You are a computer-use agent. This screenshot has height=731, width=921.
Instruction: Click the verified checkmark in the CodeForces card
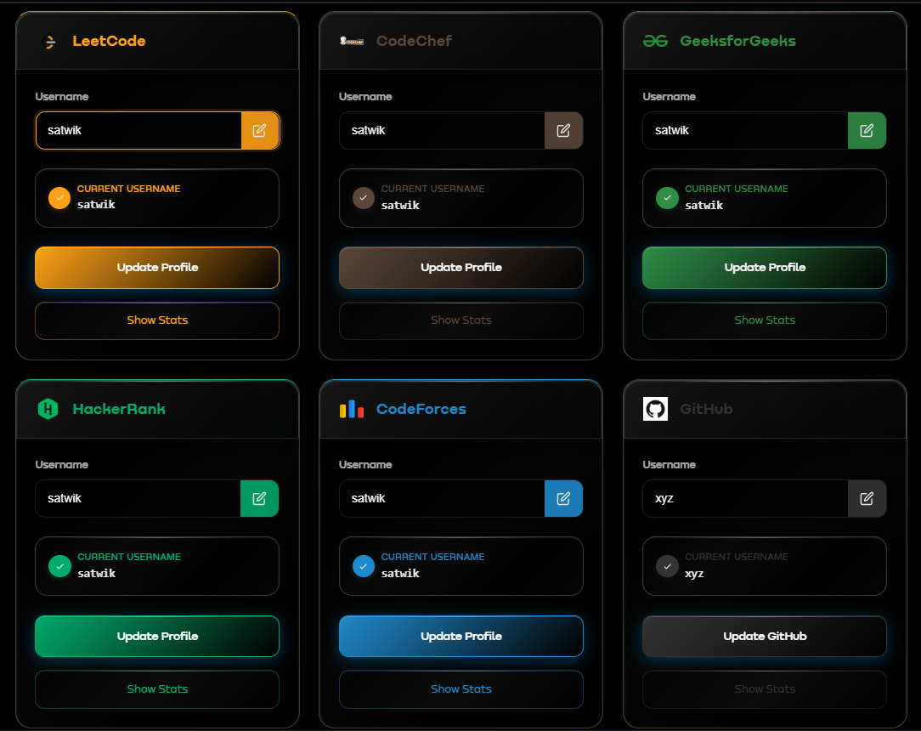363,566
